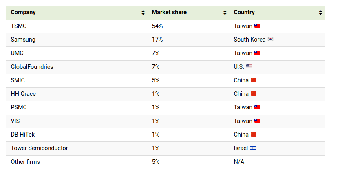Screen dimensions: 340x172
Task: Click the 54% market share cell
Action: [157, 26]
